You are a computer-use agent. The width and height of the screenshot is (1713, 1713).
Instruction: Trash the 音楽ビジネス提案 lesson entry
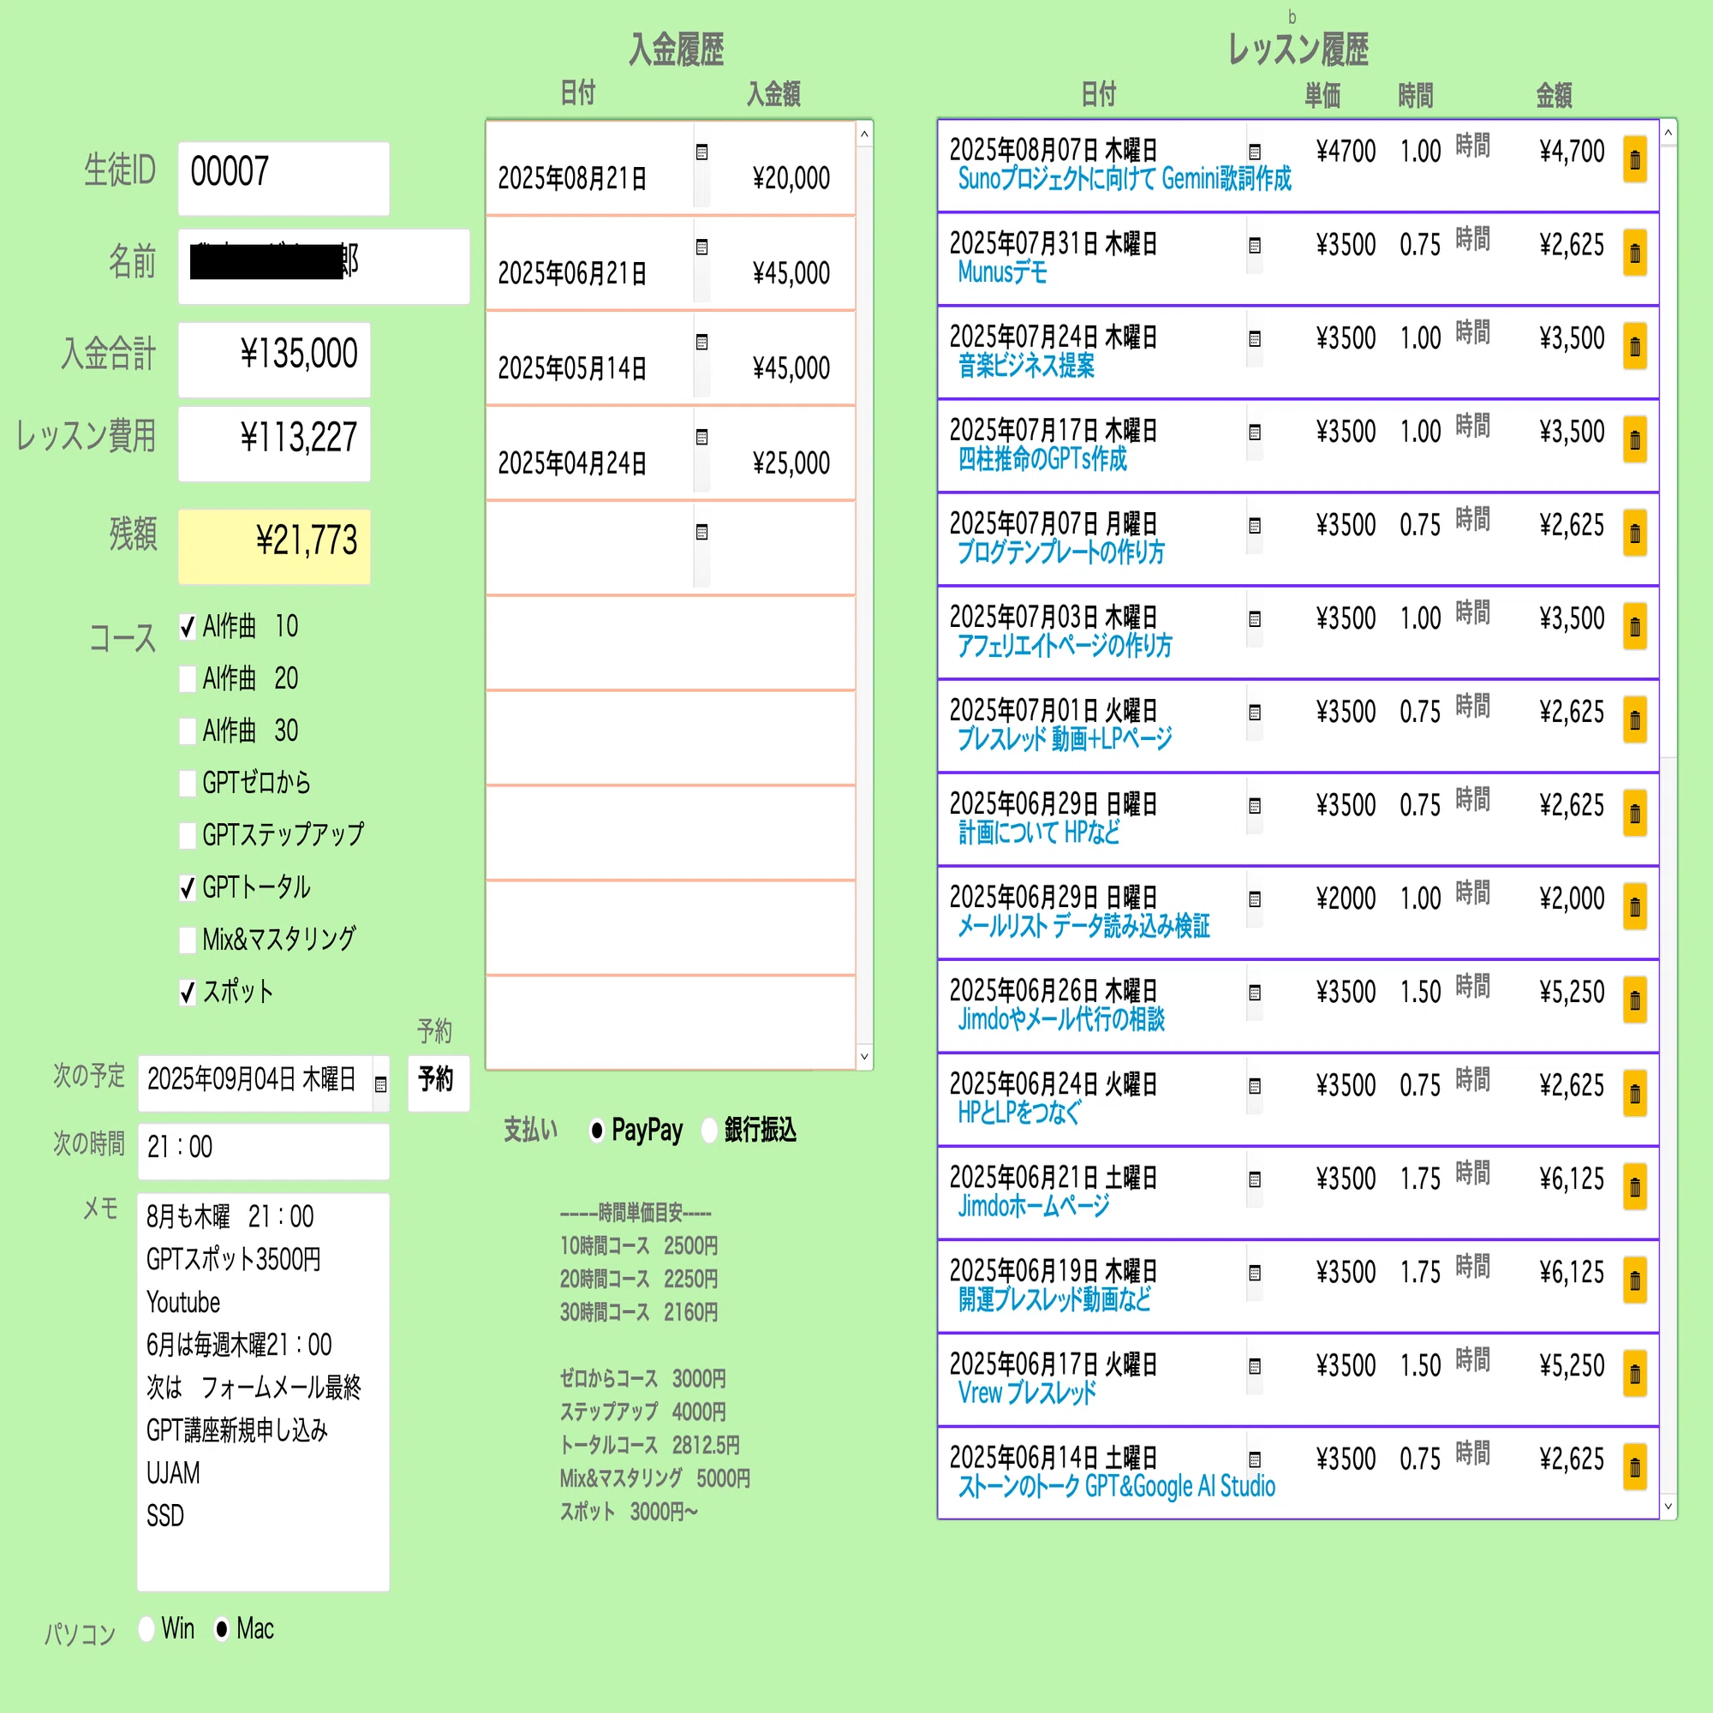[x=1634, y=347]
